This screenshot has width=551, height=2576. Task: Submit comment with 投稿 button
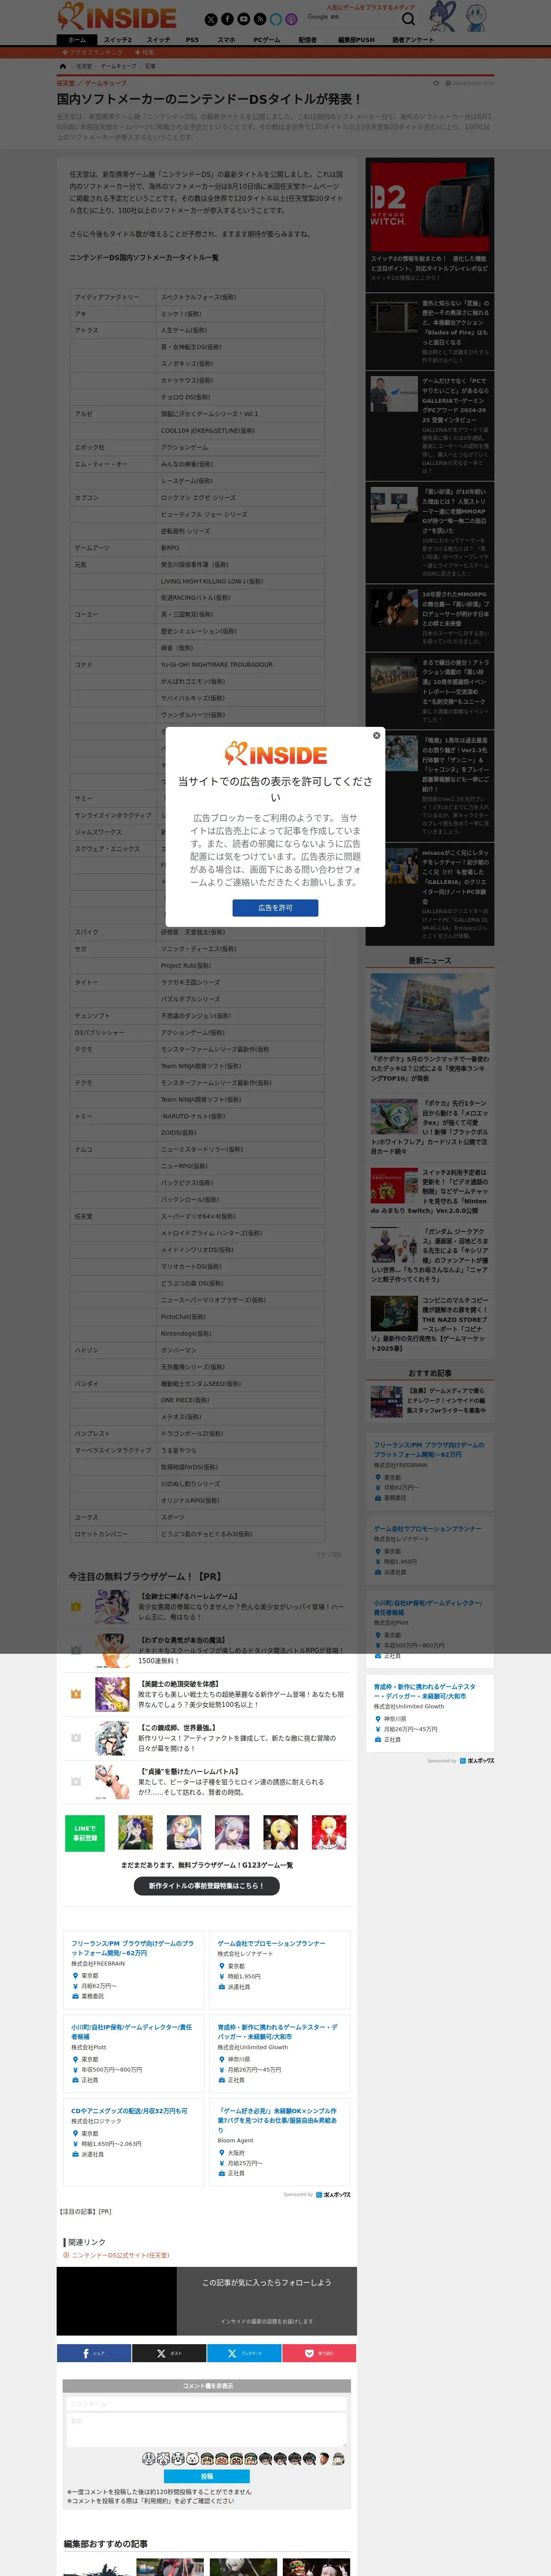click(207, 2477)
